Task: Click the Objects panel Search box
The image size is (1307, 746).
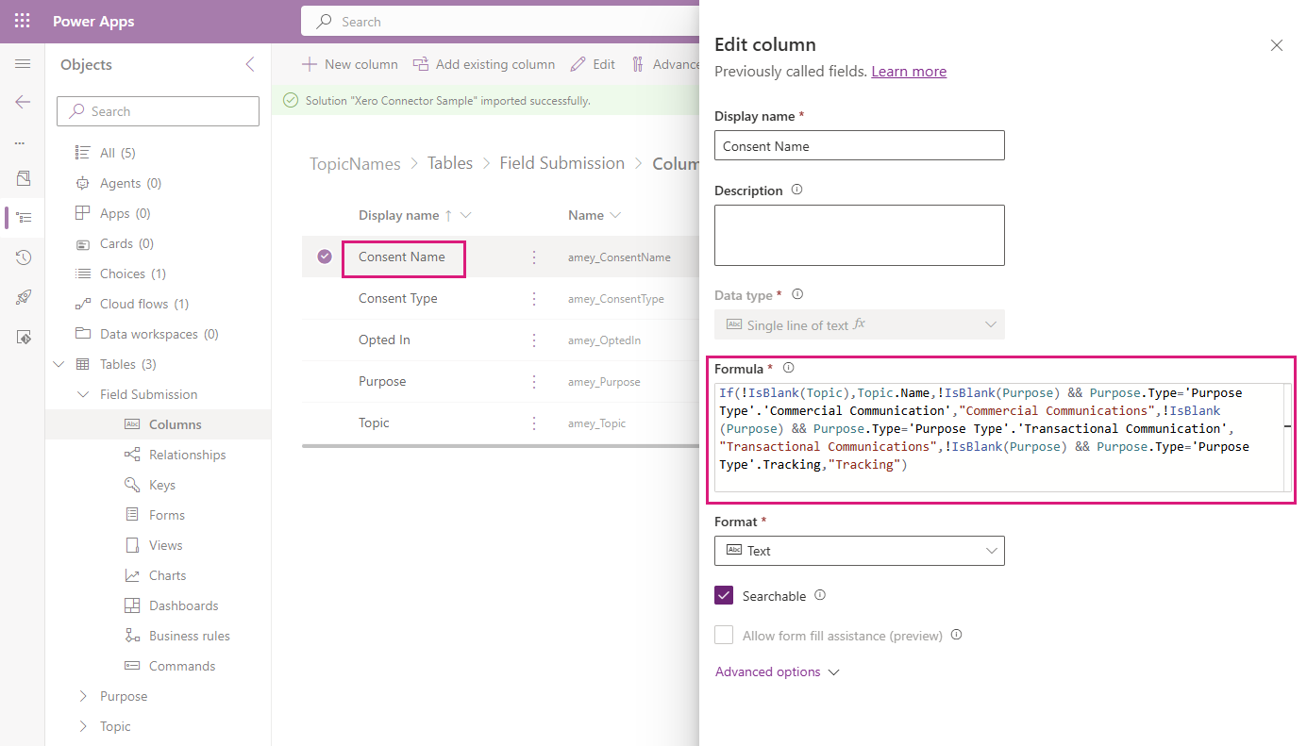Action: pos(159,111)
